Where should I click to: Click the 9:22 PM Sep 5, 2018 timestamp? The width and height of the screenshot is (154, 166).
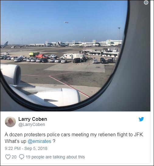tap(26, 148)
